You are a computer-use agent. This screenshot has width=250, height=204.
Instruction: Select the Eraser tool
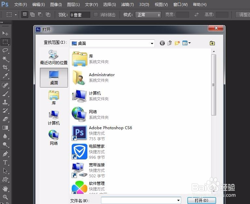(x=5, y=119)
